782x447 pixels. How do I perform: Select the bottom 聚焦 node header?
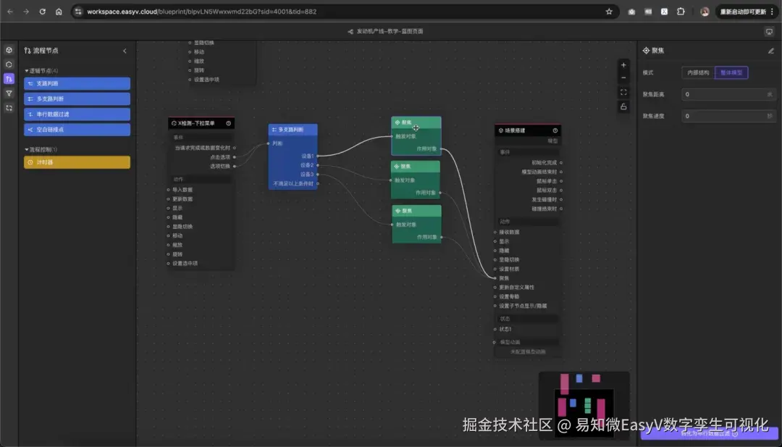(416, 211)
